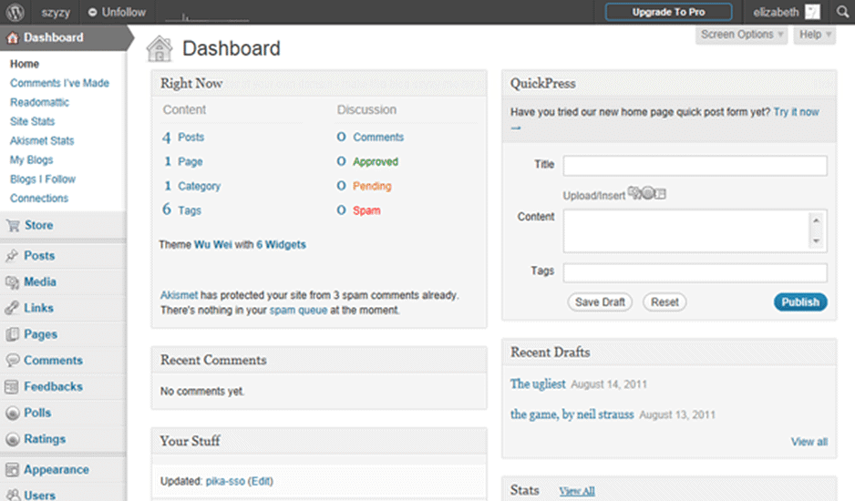The height and width of the screenshot is (501, 855).
Task: Open Site Stats in the Dashboard submenu
Action: 33,121
